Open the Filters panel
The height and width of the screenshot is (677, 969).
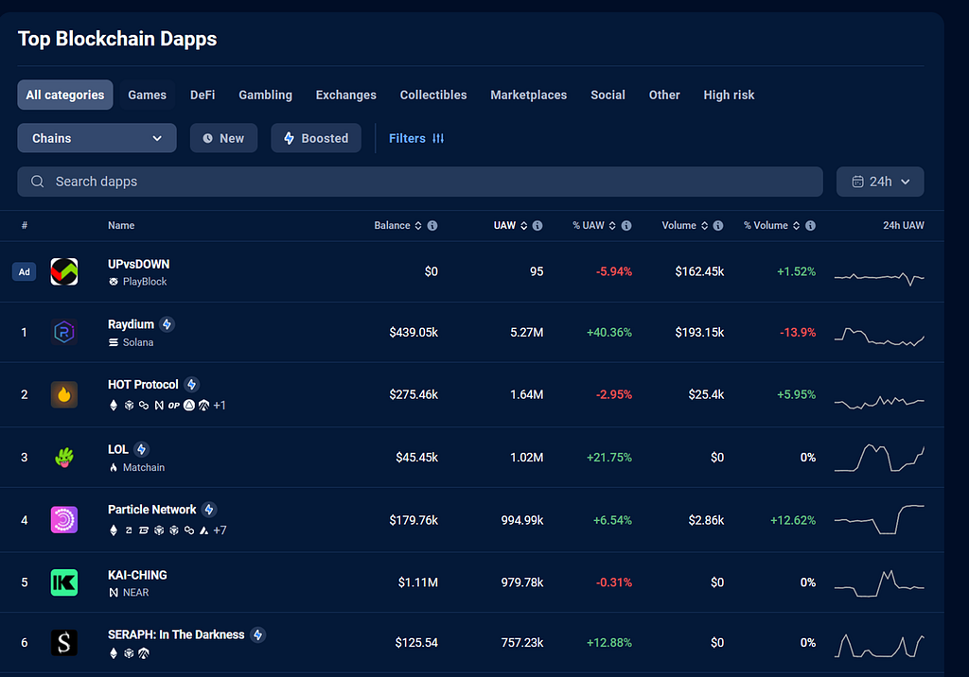coord(416,138)
